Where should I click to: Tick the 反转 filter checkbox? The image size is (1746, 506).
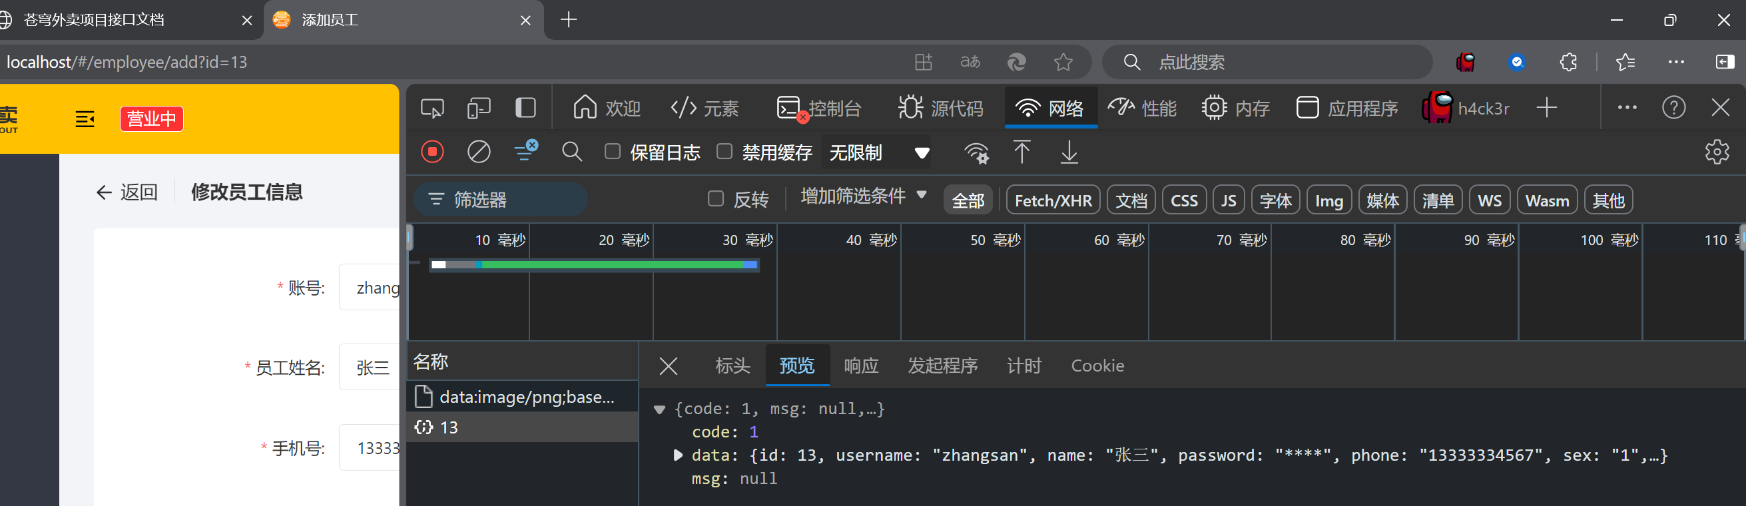[715, 199]
